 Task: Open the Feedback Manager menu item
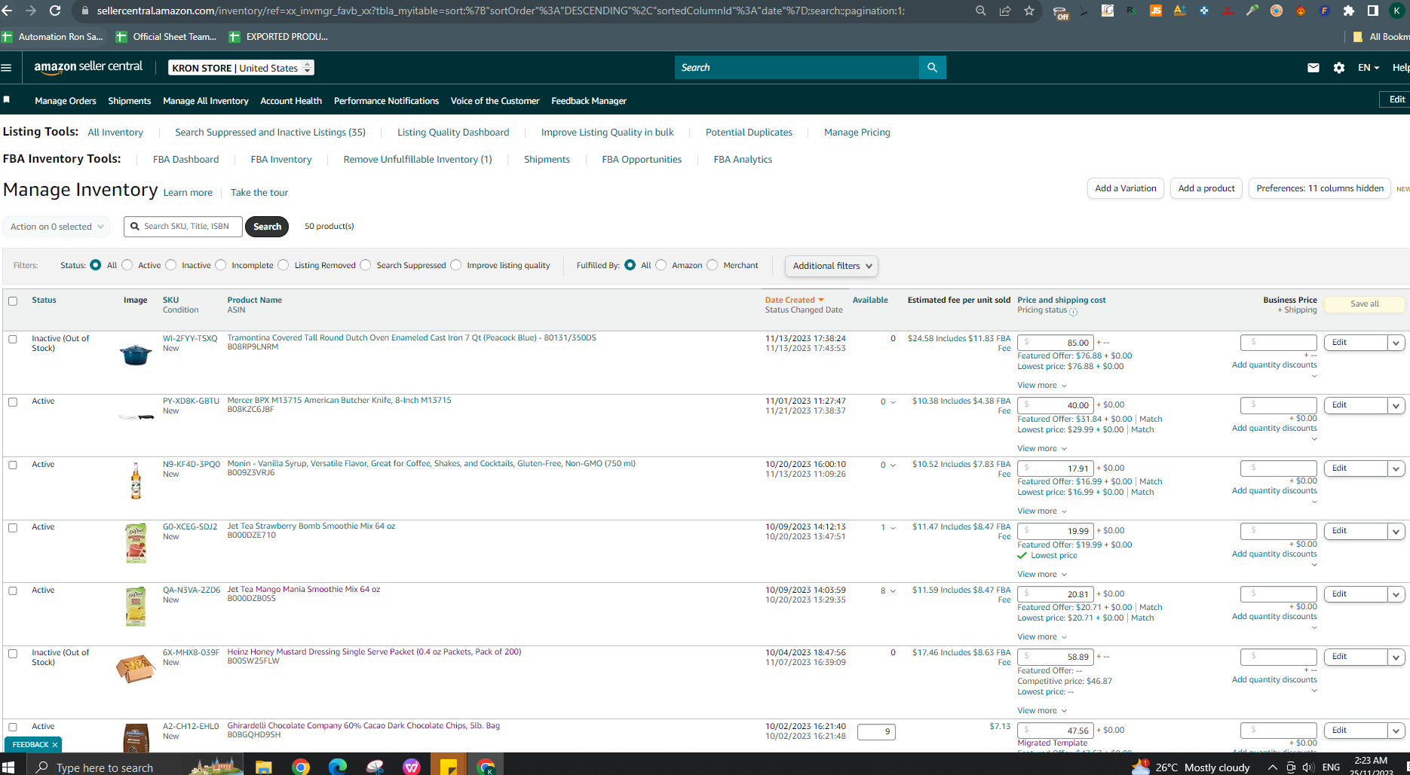589,101
